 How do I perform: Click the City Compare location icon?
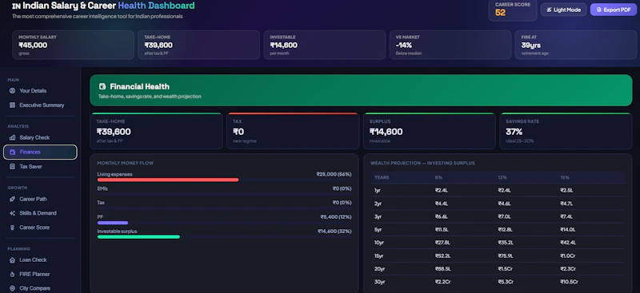pyautogui.click(x=12, y=288)
